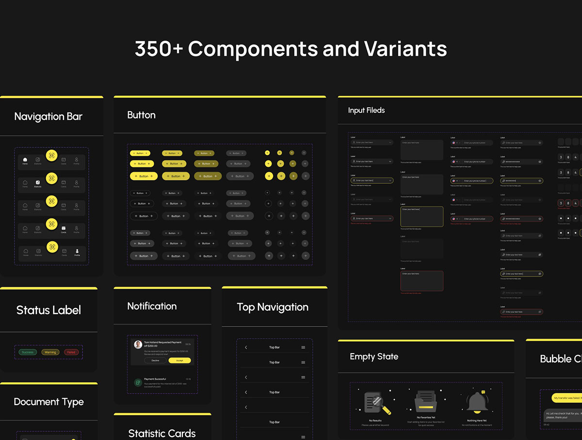Select the yellow Warning status label
This screenshot has height=440, width=582.
(50, 352)
